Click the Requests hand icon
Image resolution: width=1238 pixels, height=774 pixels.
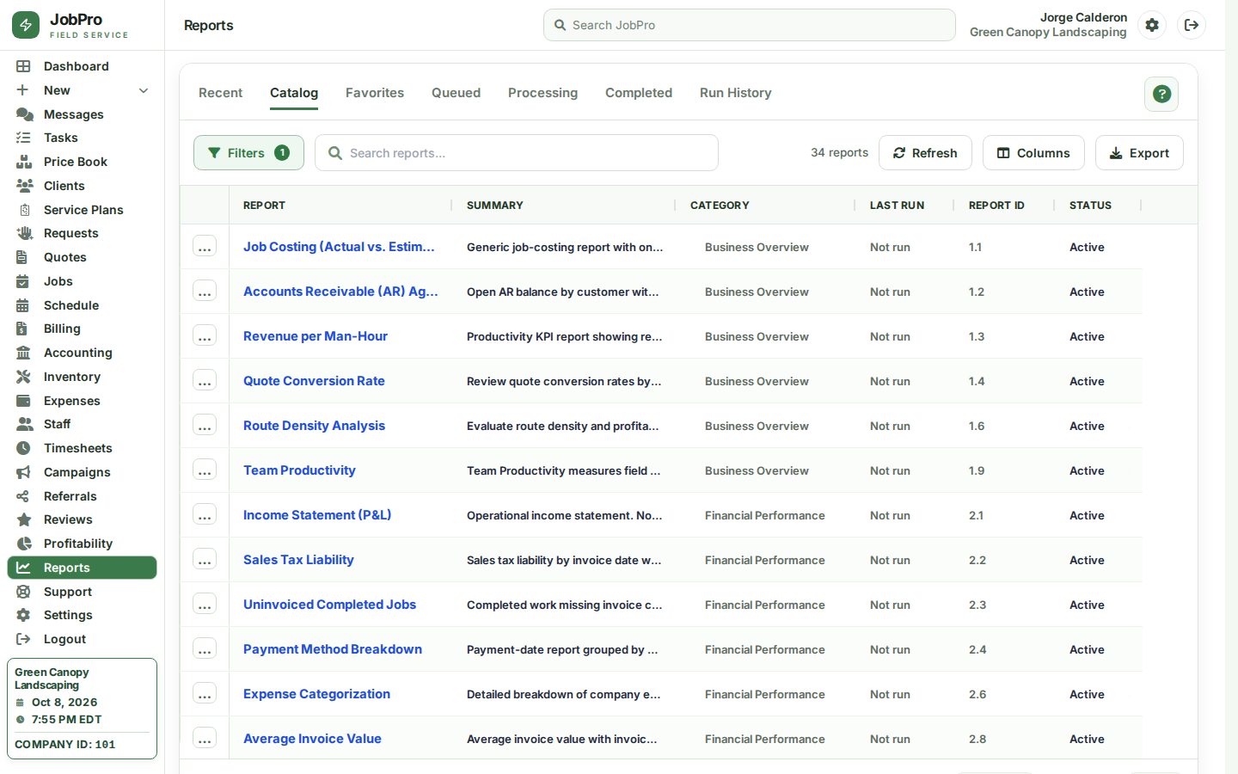pos(24,233)
